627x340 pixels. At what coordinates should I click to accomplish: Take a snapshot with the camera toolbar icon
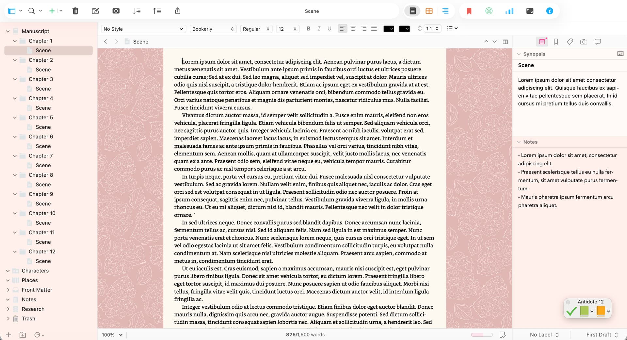pos(116,11)
